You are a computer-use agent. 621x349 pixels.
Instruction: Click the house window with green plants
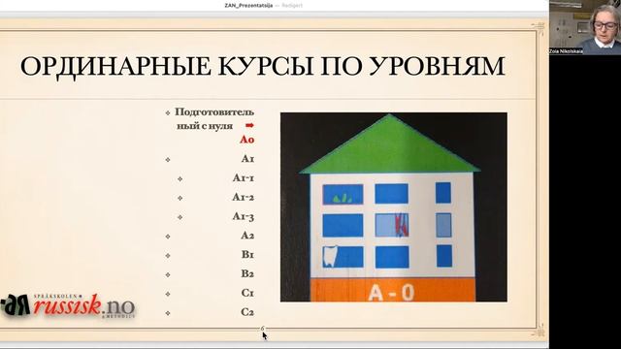[x=343, y=194]
